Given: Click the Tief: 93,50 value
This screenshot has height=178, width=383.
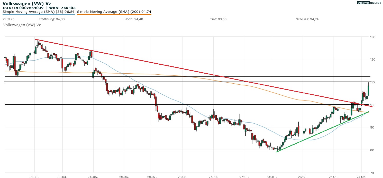Looking at the screenshot, I should click(218, 19).
